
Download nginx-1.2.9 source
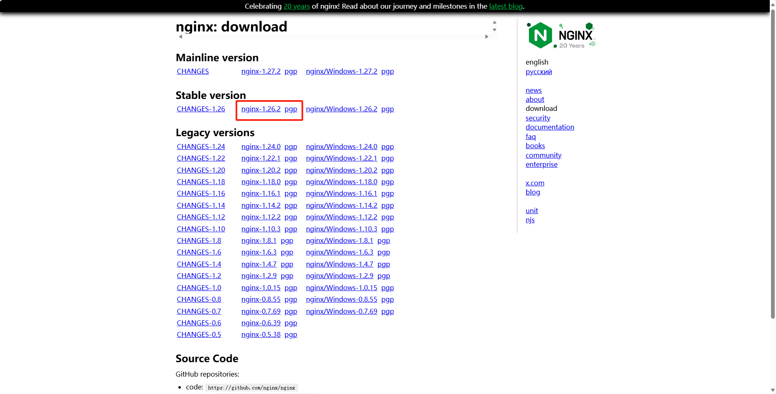(x=259, y=276)
